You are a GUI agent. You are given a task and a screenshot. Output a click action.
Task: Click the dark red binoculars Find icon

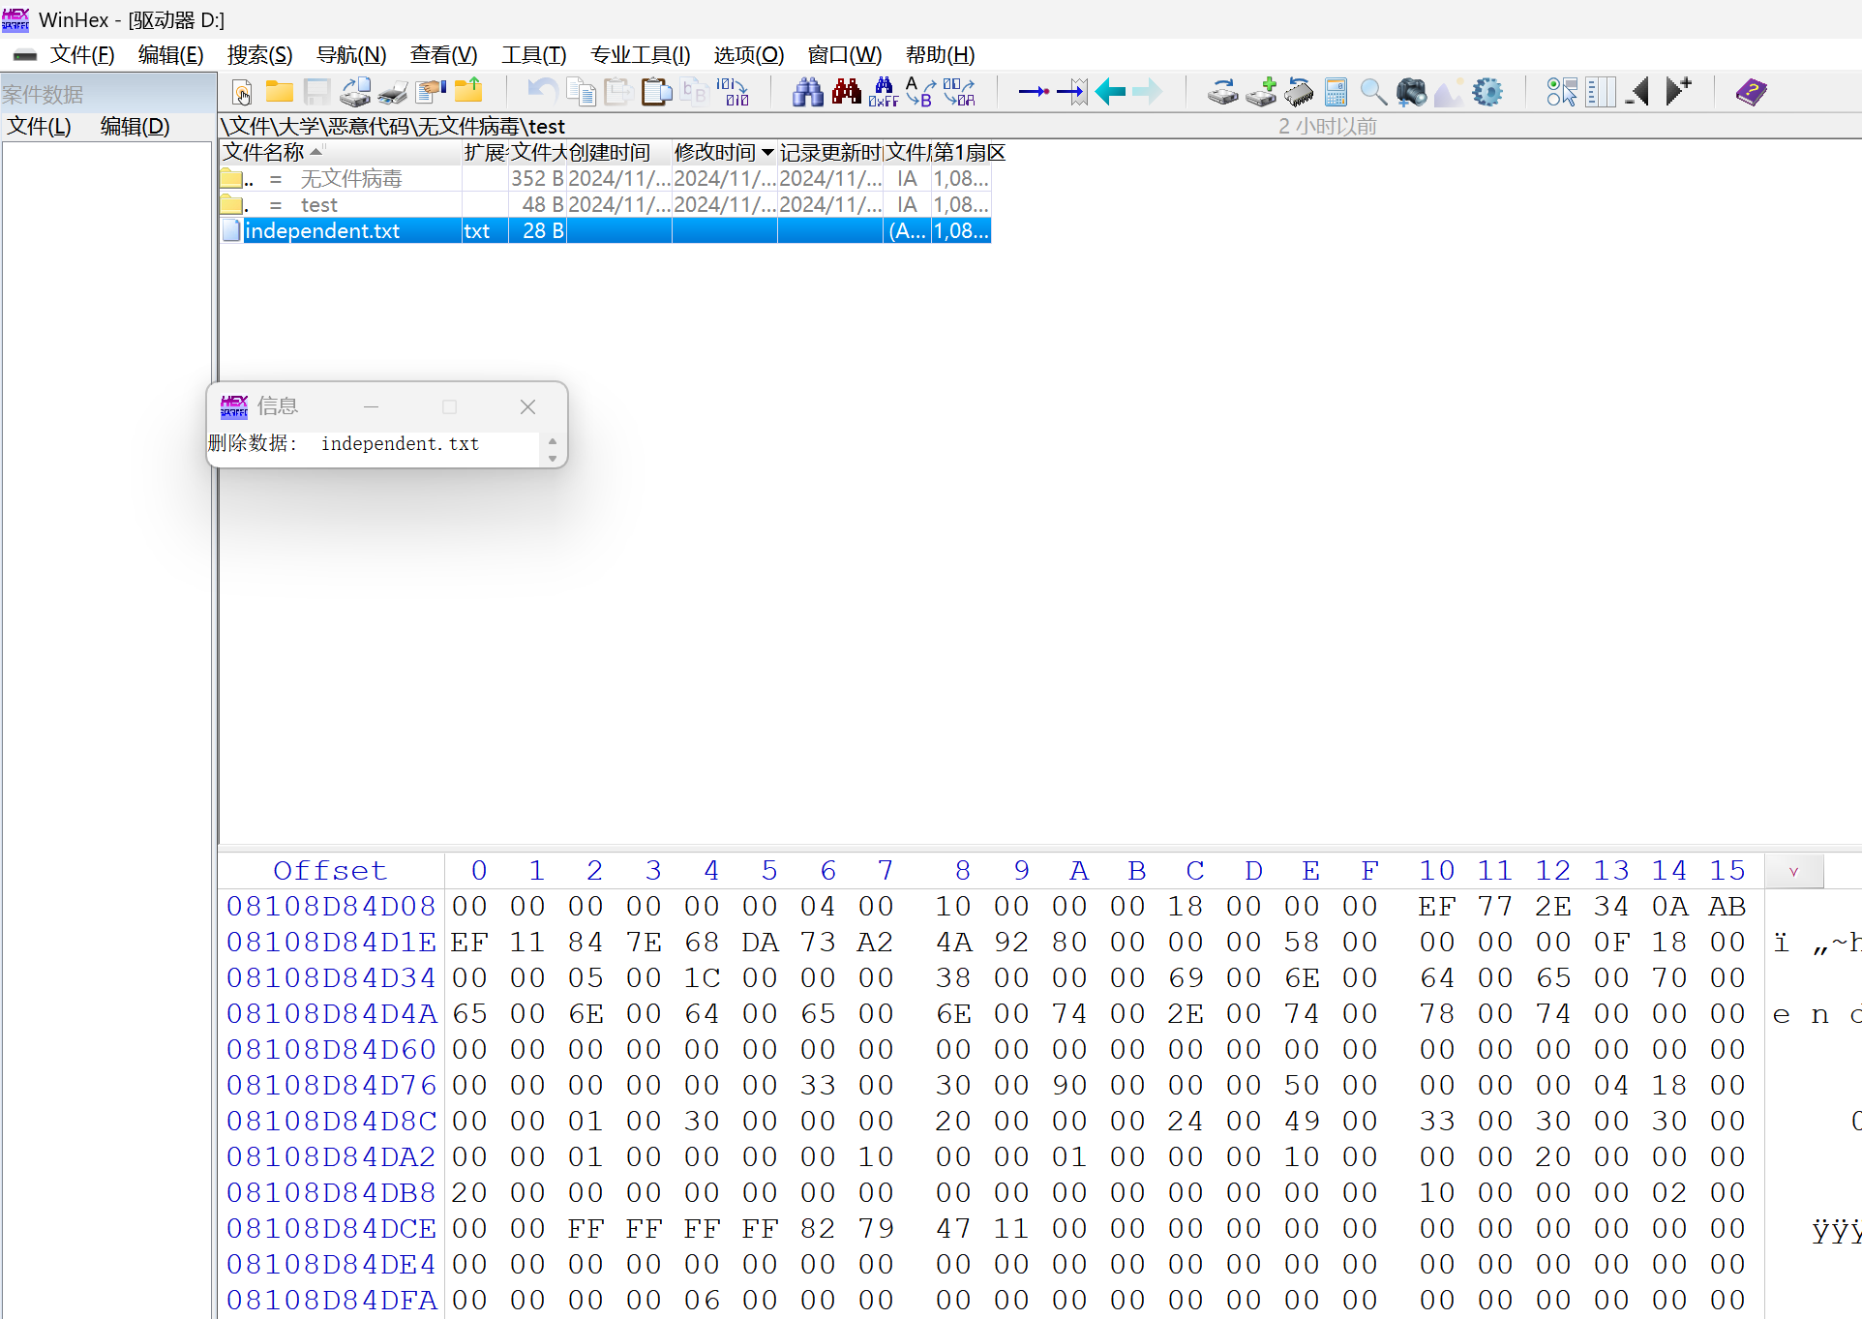(846, 93)
